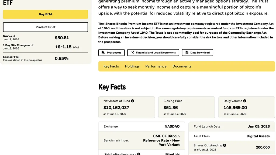Click the Data Download button
This screenshot has height=155, width=276.
[x=198, y=52]
